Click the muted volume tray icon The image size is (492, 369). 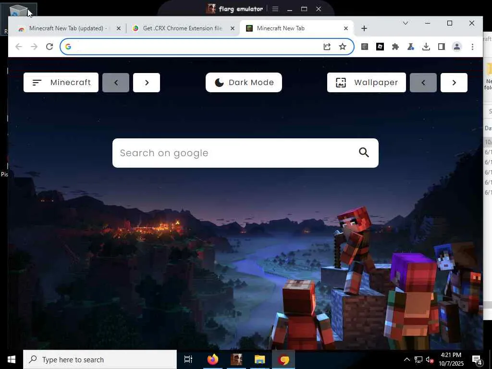pyautogui.click(x=430, y=359)
